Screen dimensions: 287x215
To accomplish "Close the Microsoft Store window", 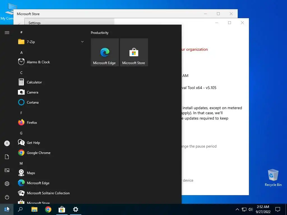I will [x=231, y=14].
